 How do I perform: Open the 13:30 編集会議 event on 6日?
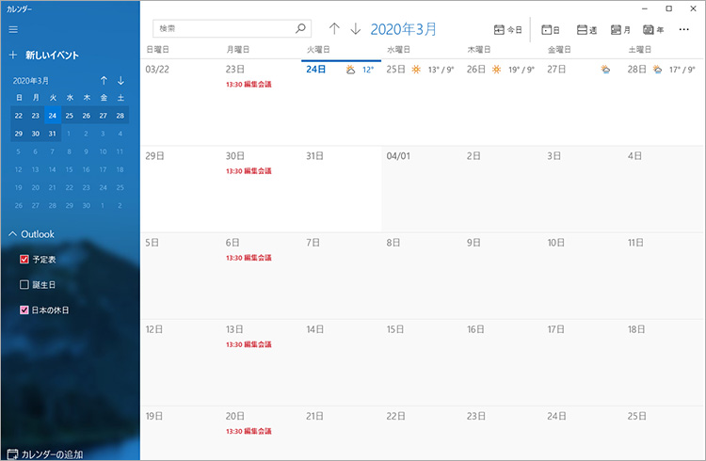tap(249, 258)
